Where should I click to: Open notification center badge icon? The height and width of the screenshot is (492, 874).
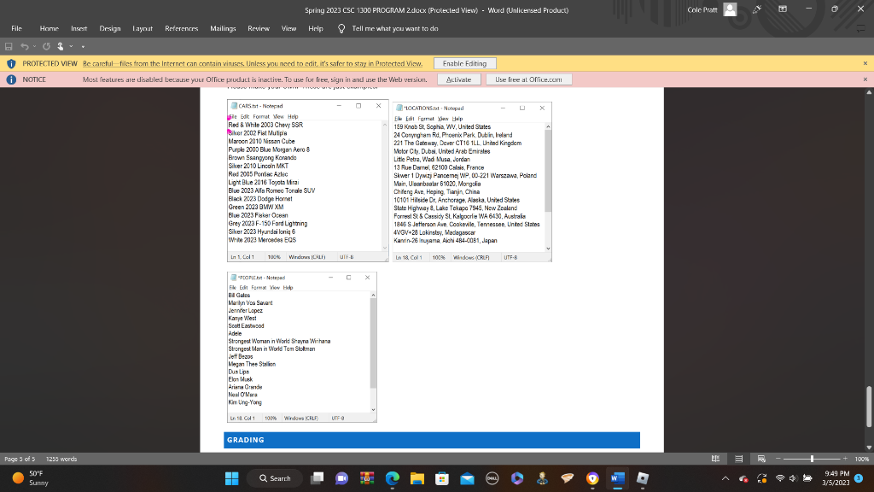click(x=859, y=478)
